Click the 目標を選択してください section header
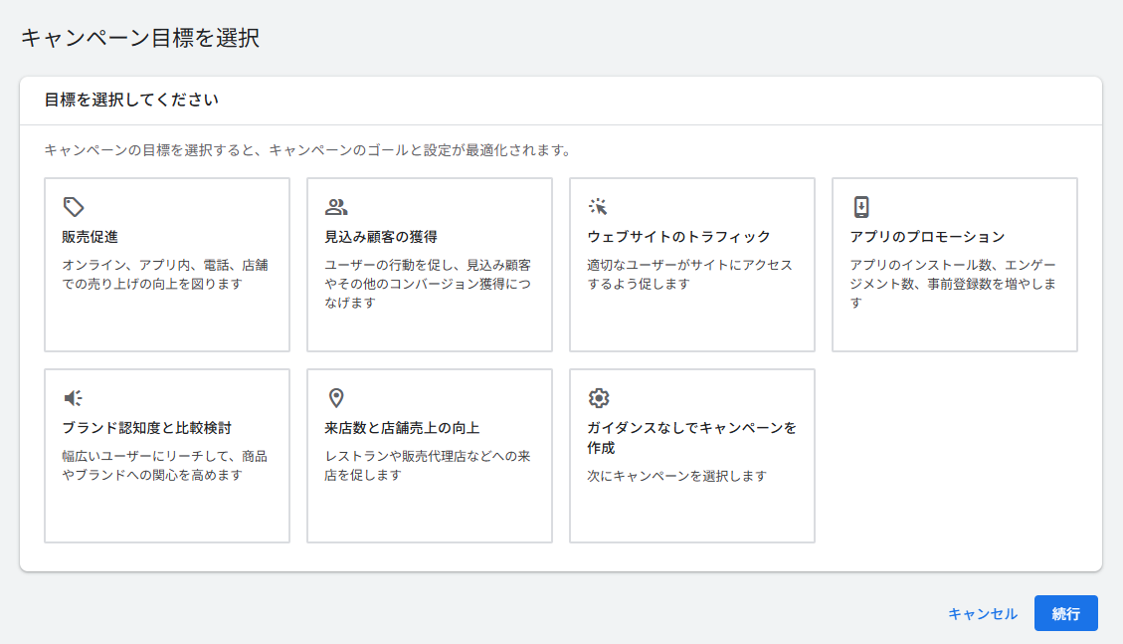Viewport: 1123px width, 644px height. point(131,101)
